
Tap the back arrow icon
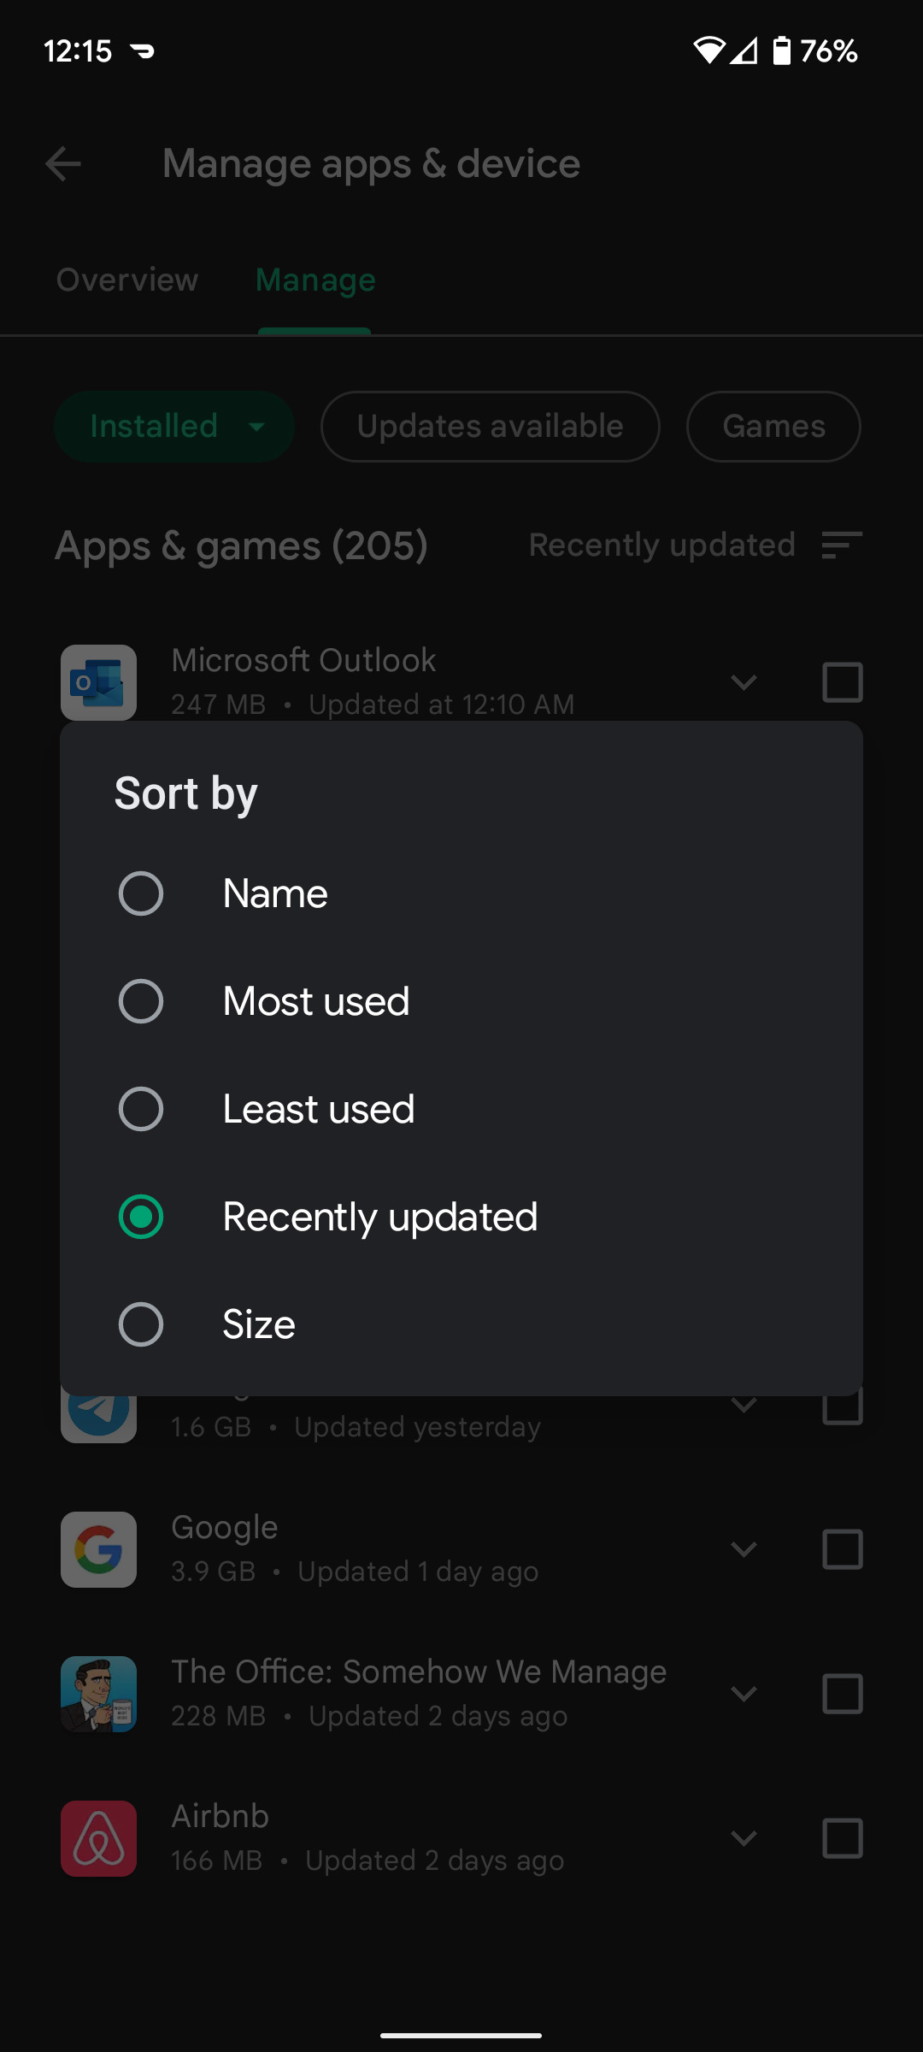pos(63,163)
